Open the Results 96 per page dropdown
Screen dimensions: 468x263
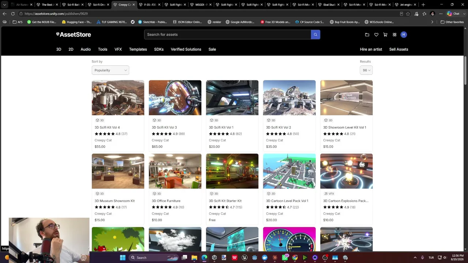366,70
